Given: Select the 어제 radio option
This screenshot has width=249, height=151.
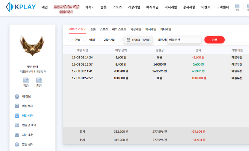Looking at the screenshot, I should 85,40.
